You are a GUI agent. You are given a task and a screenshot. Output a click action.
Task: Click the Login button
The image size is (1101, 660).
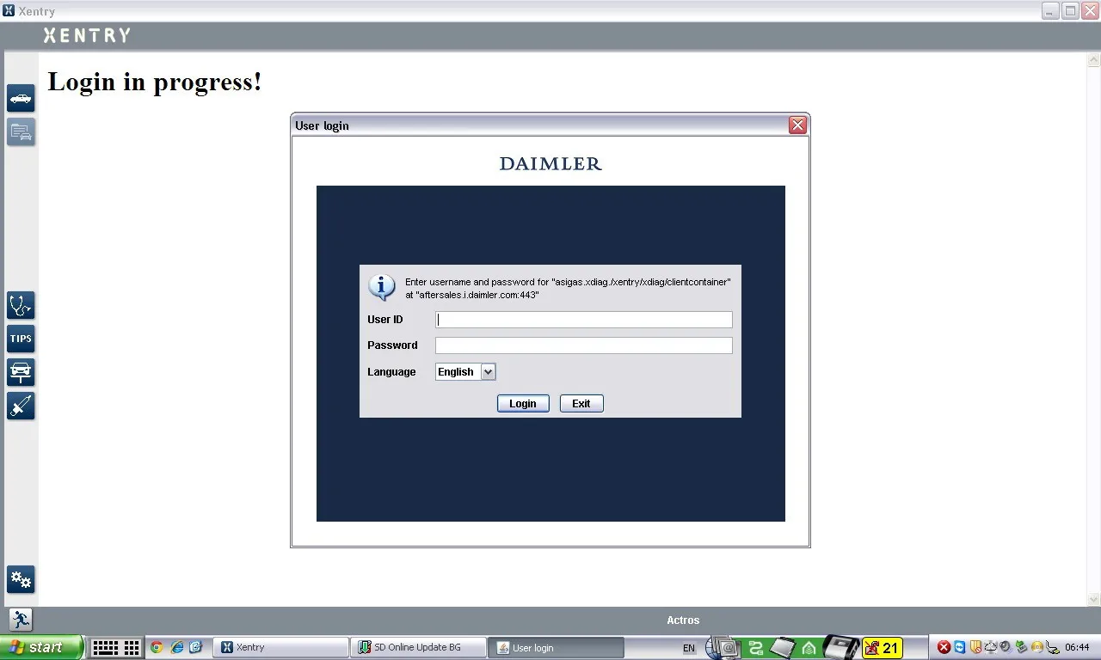523,403
